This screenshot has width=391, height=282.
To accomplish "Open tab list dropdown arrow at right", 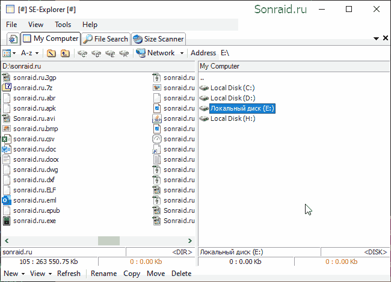I will 376,38.
